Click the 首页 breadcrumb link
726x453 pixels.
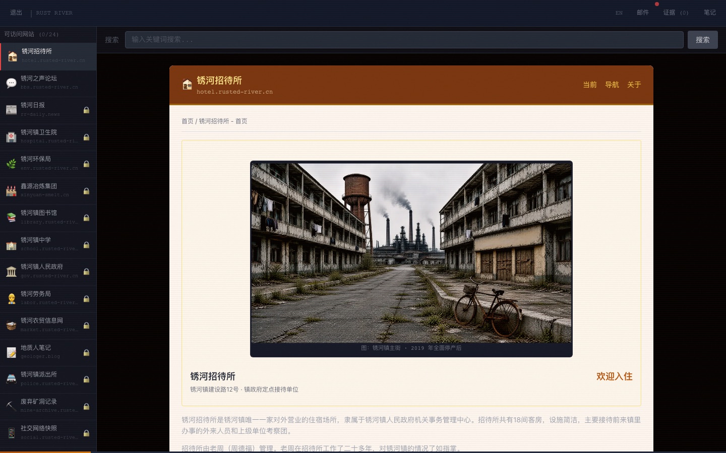click(188, 121)
